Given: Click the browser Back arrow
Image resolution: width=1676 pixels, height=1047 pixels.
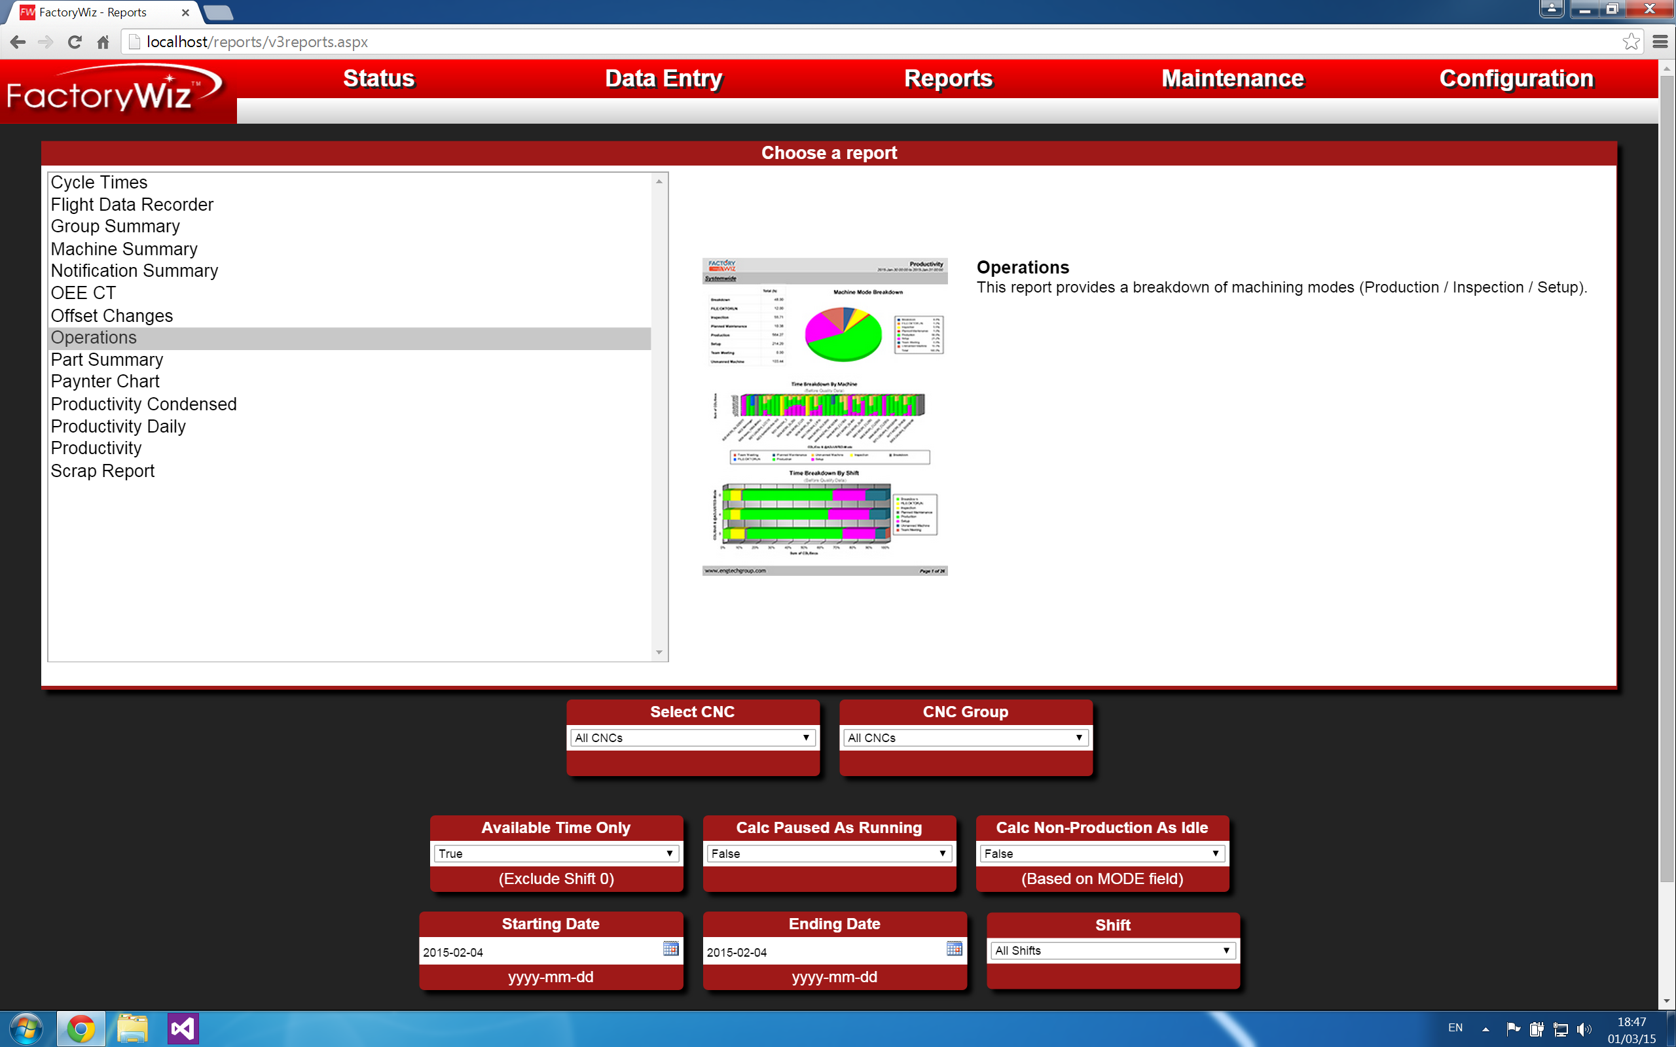Looking at the screenshot, I should pyautogui.click(x=18, y=43).
